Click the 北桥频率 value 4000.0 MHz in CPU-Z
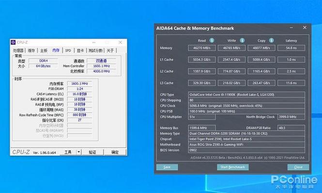The image size is (322, 193). pos(102,72)
